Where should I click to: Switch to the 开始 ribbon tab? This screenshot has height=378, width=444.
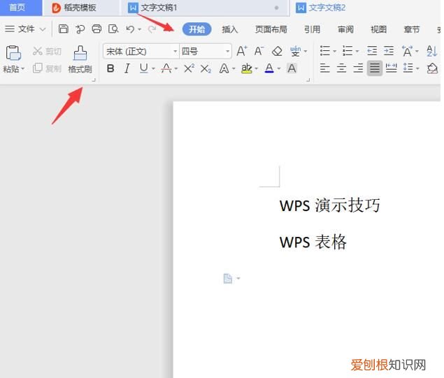point(196,29)
